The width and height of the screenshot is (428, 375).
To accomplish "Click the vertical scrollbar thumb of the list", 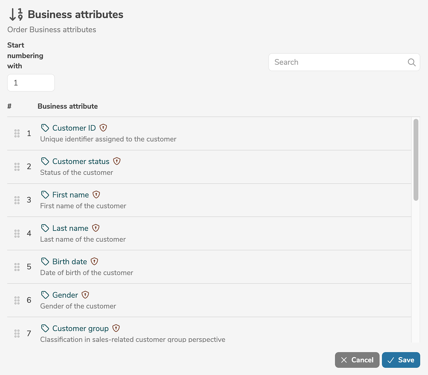I will (x=416, y=160).
